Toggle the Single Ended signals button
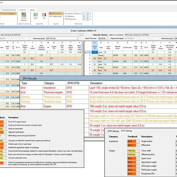177x177 pixels. tap(56, 16)
